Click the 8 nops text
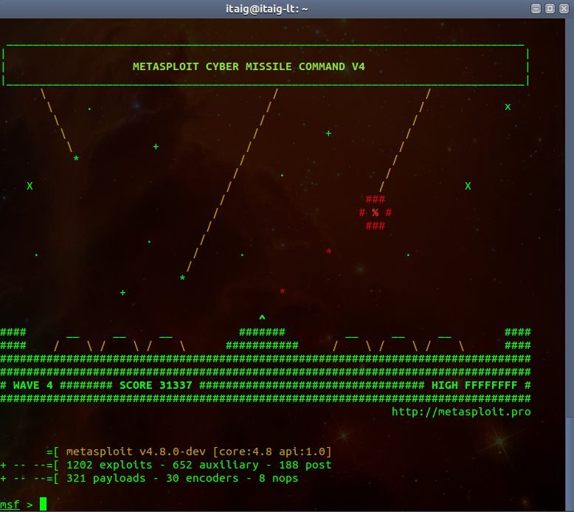This screenshot has width=574, height=512. click(279, 478)
